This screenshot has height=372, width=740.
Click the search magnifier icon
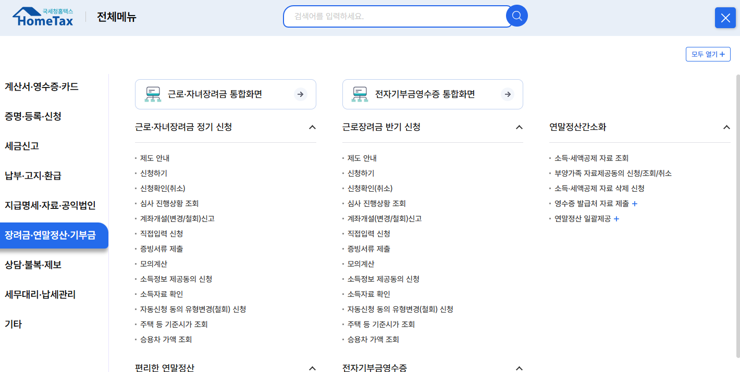pos(516,16)
